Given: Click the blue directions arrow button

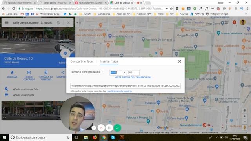Looking at the screenshot, I should click(x=65, y=53).
